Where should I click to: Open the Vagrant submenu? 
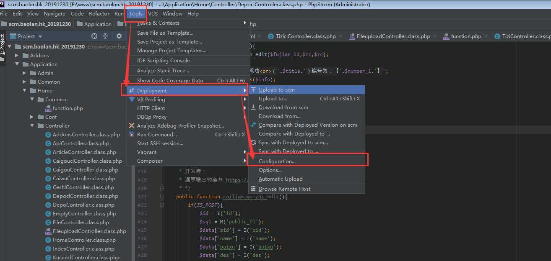tap(187, 152)
